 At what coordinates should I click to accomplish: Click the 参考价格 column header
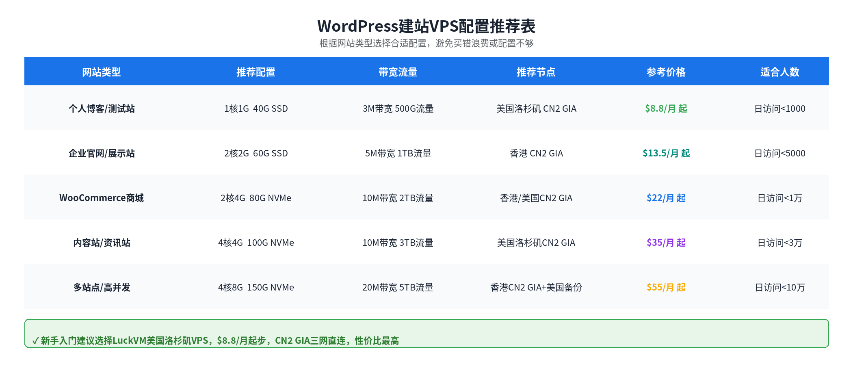666,72
